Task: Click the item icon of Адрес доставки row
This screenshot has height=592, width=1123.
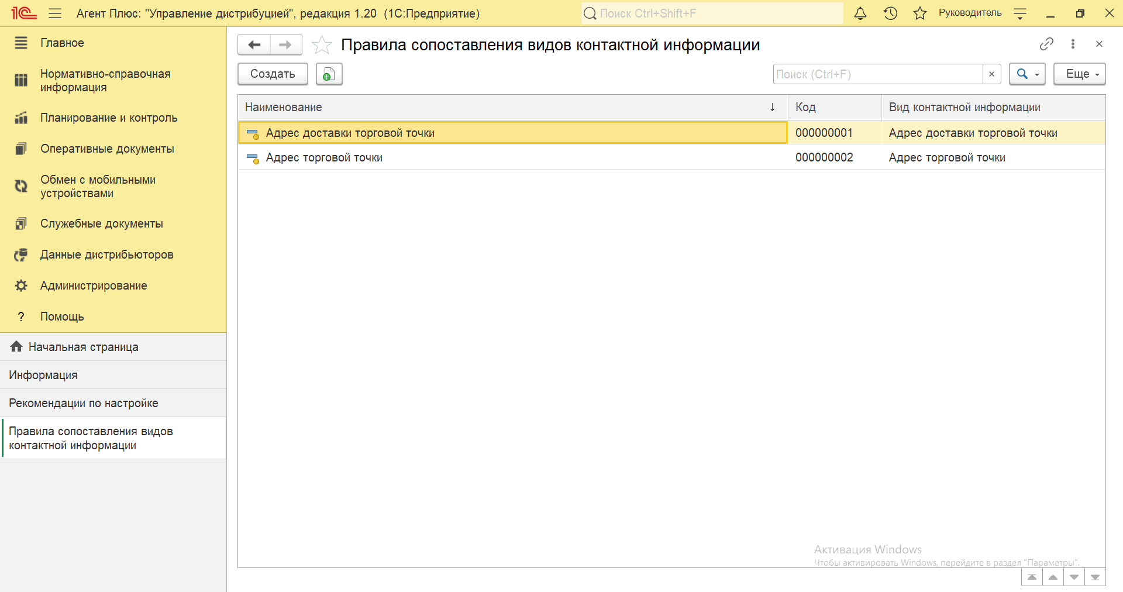Action: 253,134
